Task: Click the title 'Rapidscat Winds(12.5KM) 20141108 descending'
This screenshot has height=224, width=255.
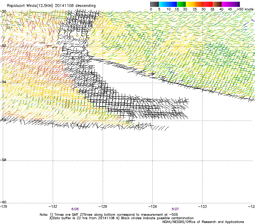Action: point(51,6)
